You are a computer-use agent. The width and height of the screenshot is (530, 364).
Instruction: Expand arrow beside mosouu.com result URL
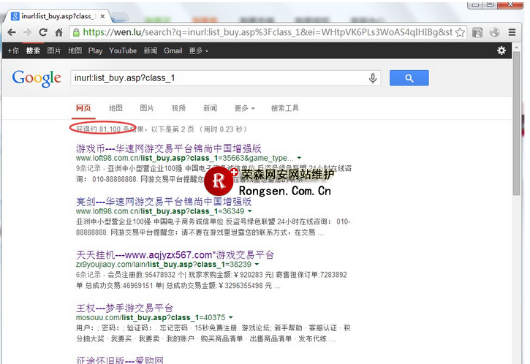(230, 318)
